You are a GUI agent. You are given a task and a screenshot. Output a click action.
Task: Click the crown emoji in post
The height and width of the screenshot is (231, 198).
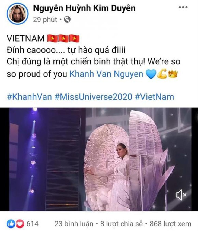pos(173,74)
